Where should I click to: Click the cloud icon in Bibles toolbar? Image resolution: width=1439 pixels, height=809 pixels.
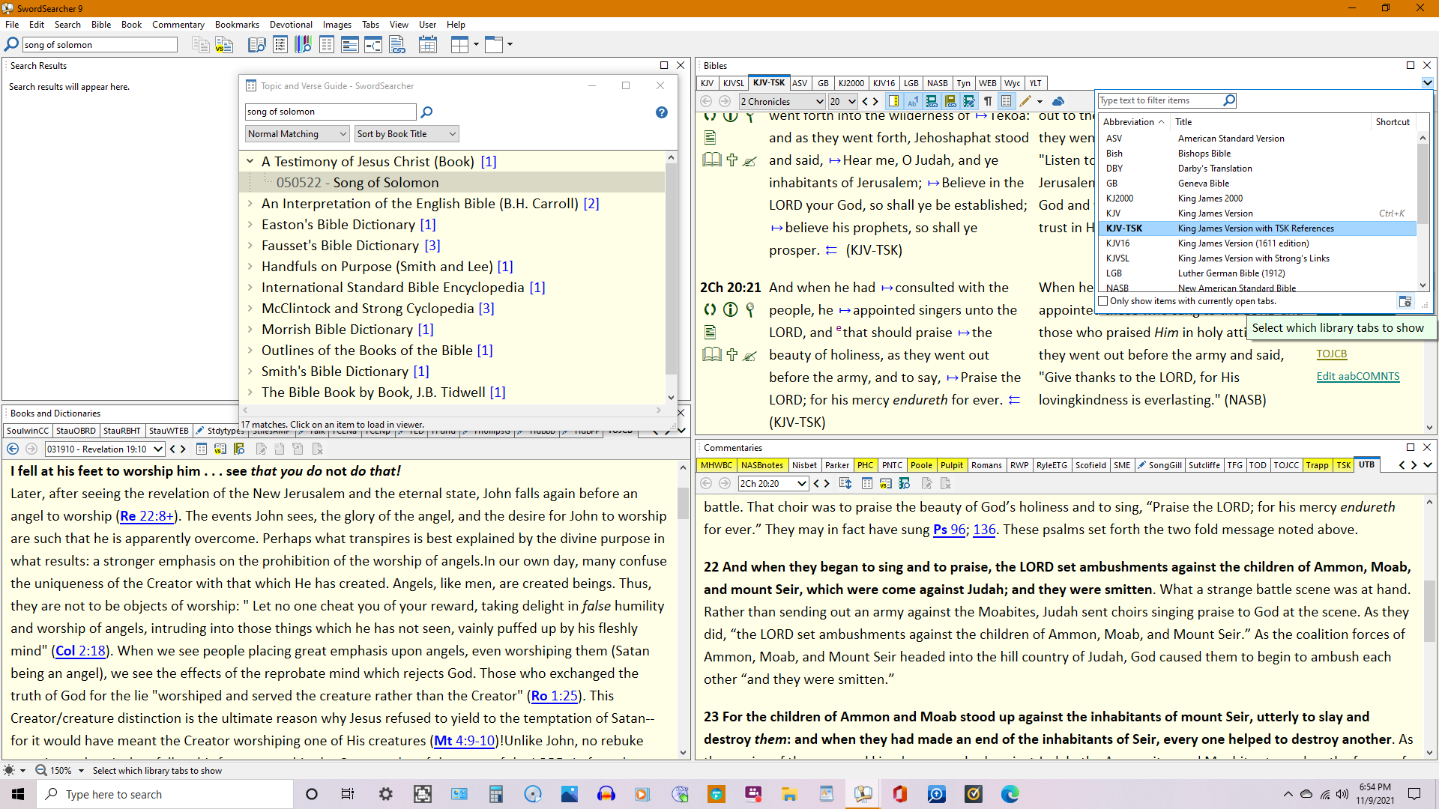[1058, 101]
